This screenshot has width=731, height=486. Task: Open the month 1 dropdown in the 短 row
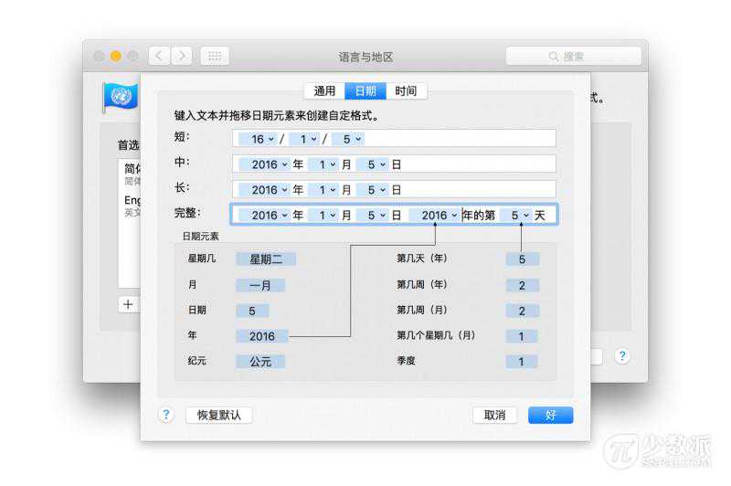[x=304, y=139]
